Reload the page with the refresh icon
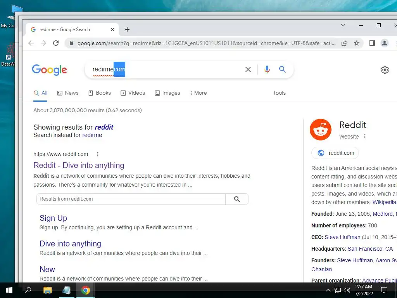397x298 pixels. click(x=56, y=43)
